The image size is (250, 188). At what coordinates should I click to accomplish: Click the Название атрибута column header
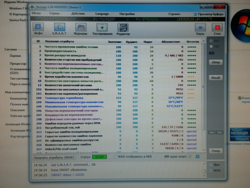coord(59,41)
